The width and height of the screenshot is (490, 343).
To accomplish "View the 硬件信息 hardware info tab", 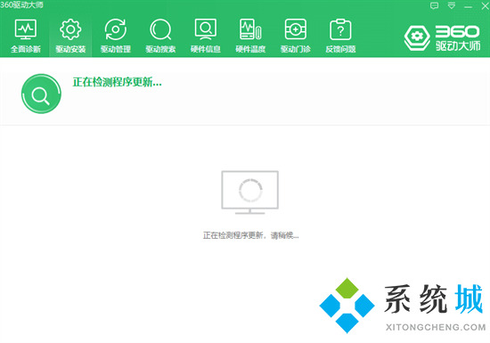I will coord(205,36).
